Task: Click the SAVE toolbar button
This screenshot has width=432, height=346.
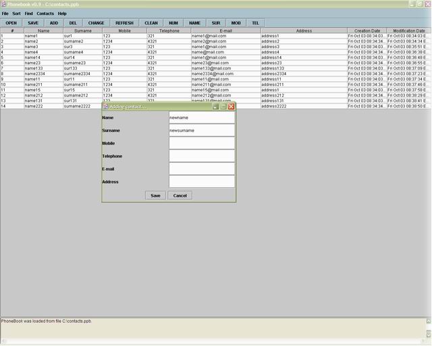Action: click(33, 23)
